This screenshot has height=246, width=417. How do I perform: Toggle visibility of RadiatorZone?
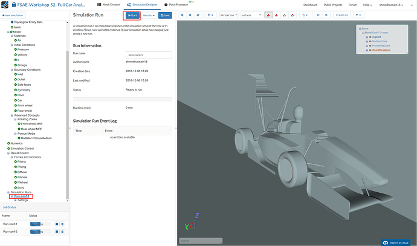(x=369, y=41)
